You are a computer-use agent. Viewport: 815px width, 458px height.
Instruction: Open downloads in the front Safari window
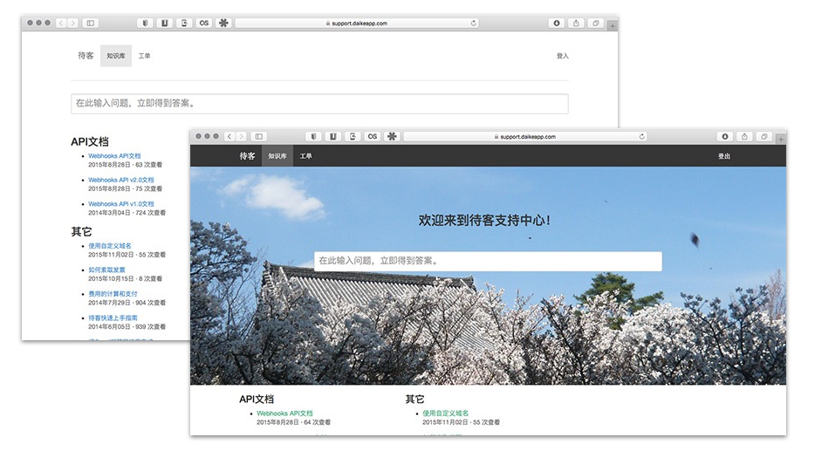725,137
